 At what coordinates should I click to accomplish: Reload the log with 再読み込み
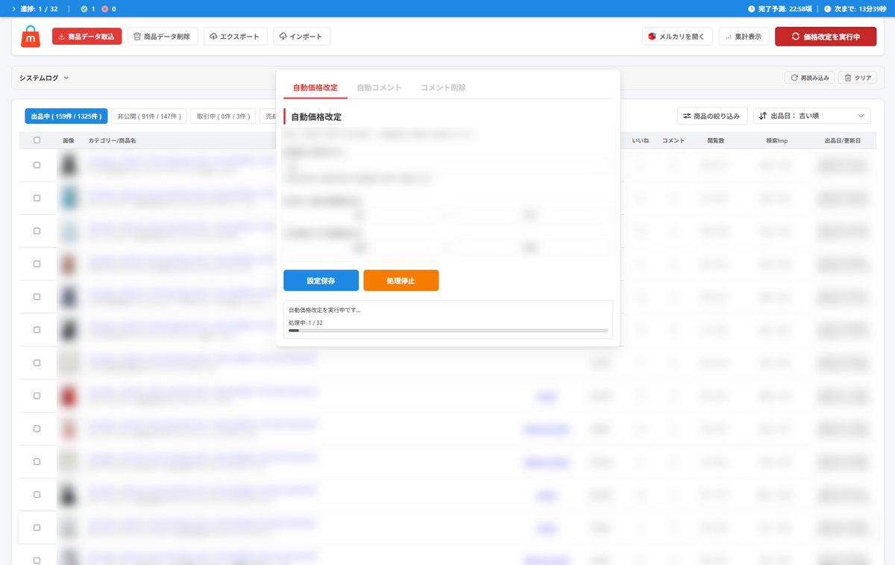point(809,78)
